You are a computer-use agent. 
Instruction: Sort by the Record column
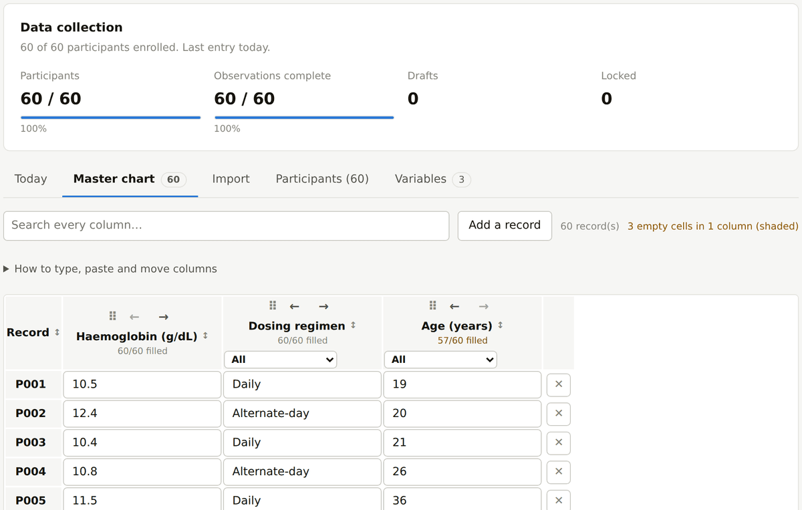(33, 332)
